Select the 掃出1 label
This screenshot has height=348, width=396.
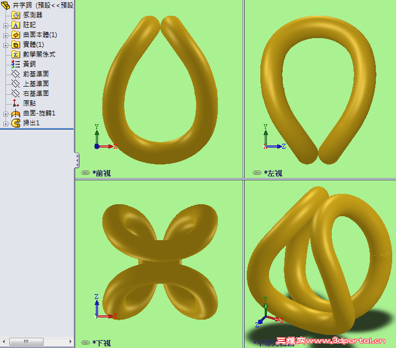(x=31, y=123)
